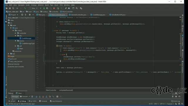Collapse the codeuz package node

click(13, 31)
